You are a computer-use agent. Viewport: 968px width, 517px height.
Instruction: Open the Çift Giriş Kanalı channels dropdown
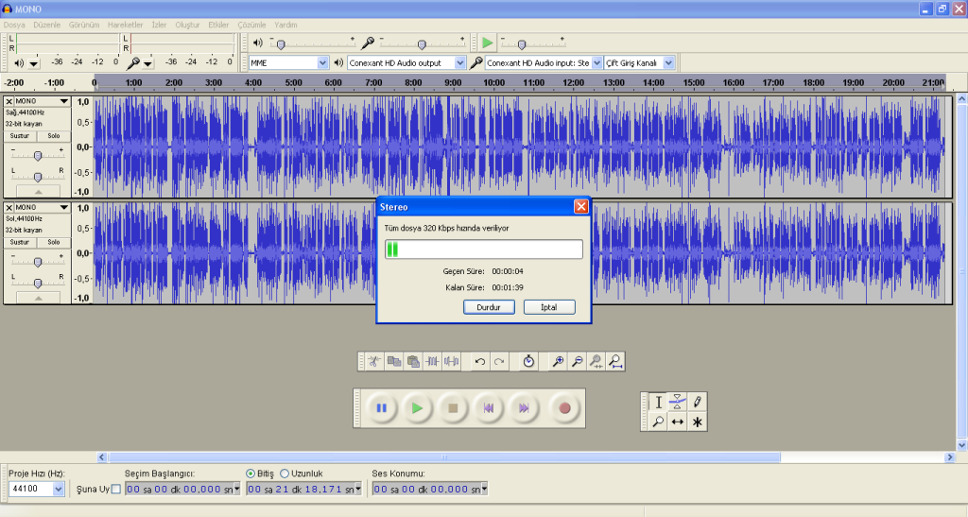668,63
